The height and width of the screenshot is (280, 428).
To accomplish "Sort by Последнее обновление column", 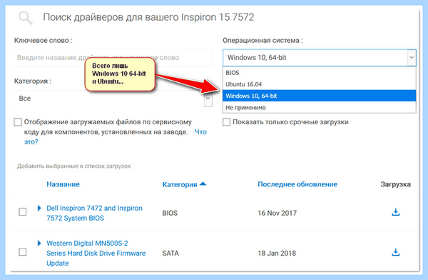I will [297, 184].
